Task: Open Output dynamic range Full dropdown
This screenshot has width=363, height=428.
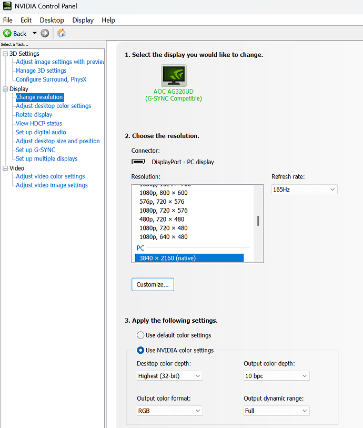Action: click(277, 411)
